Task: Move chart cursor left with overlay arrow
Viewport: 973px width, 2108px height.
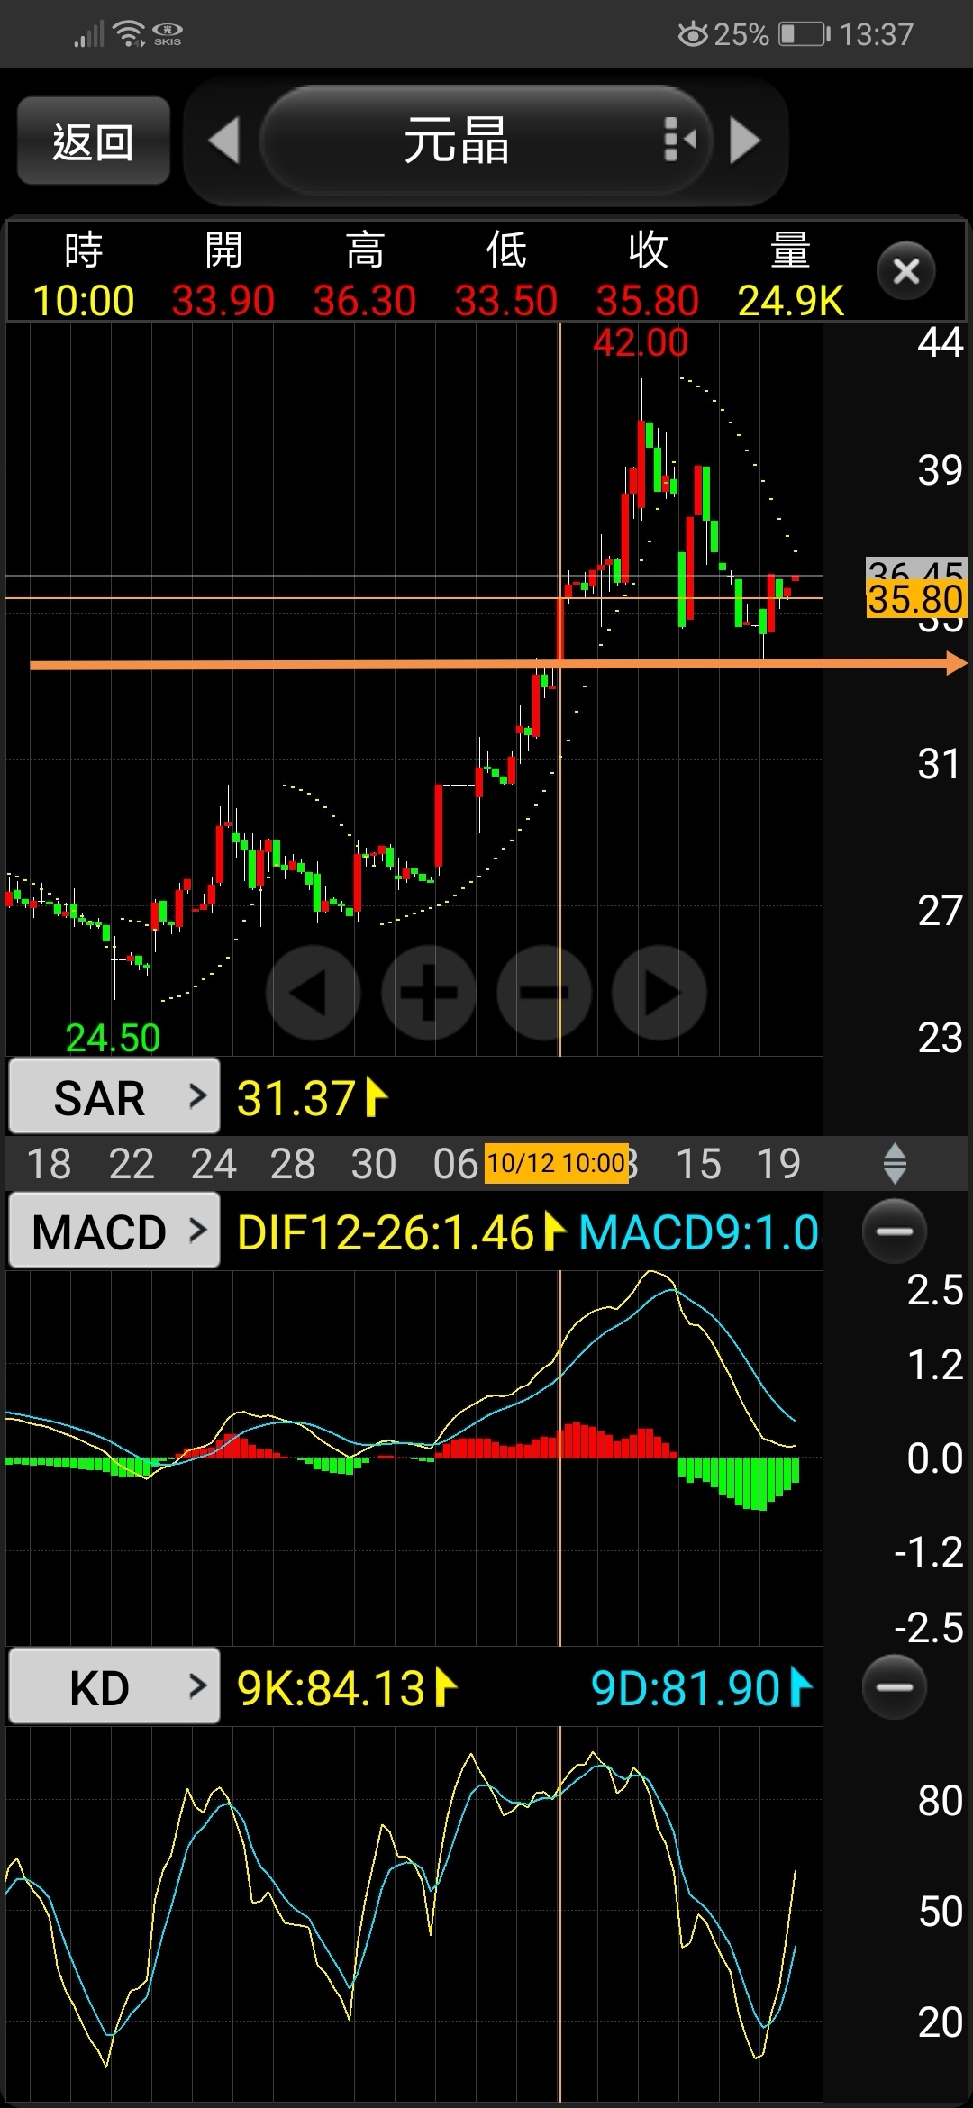Action: 313,992
